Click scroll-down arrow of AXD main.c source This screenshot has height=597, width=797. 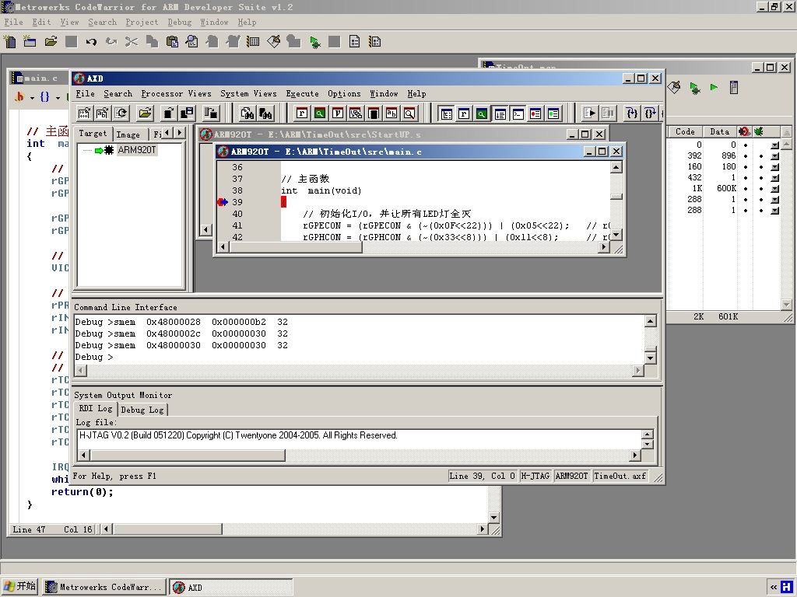616,235
